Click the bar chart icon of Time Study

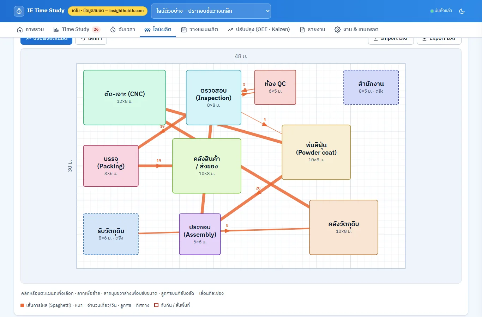(x=56, y=30)
